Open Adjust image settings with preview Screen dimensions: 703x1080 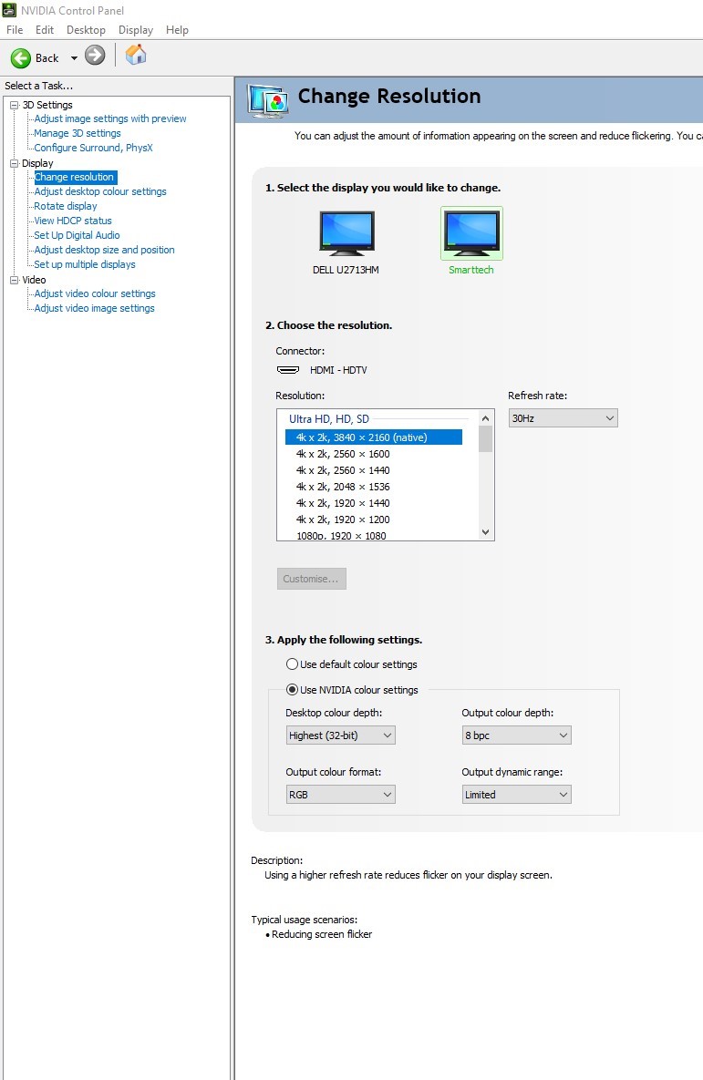[110, 118]
